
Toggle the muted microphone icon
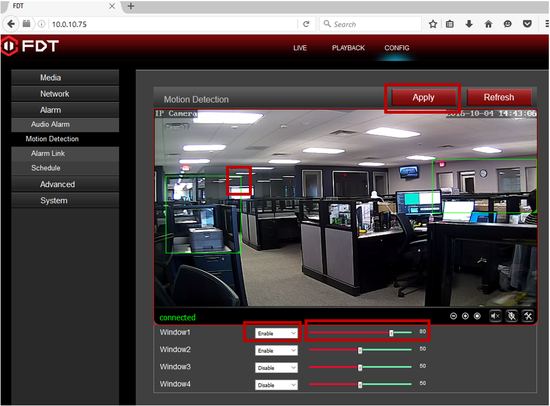pos(511,316)
